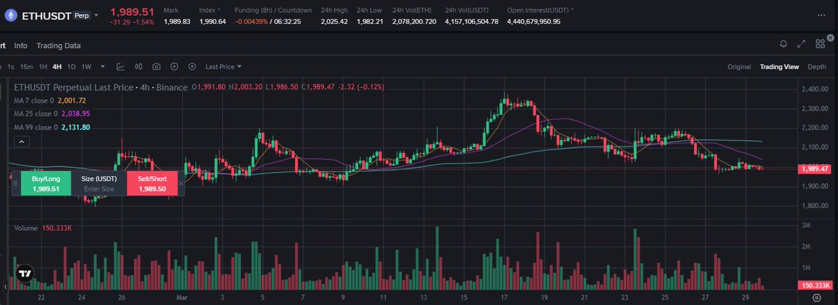Open the layout grid widgets icon

[820, 44]
